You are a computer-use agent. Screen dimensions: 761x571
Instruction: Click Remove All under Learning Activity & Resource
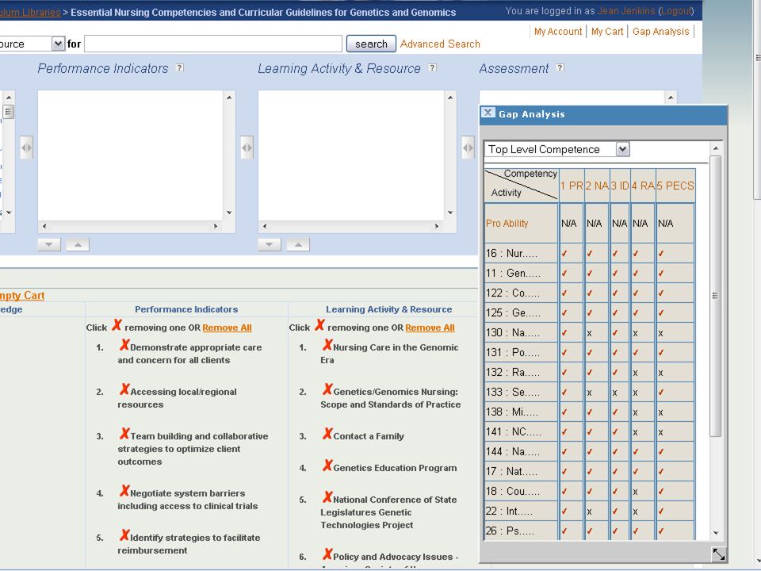point(430,328)
